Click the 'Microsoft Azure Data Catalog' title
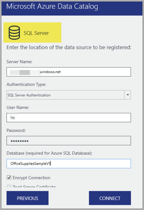 (x=52, y=6)
